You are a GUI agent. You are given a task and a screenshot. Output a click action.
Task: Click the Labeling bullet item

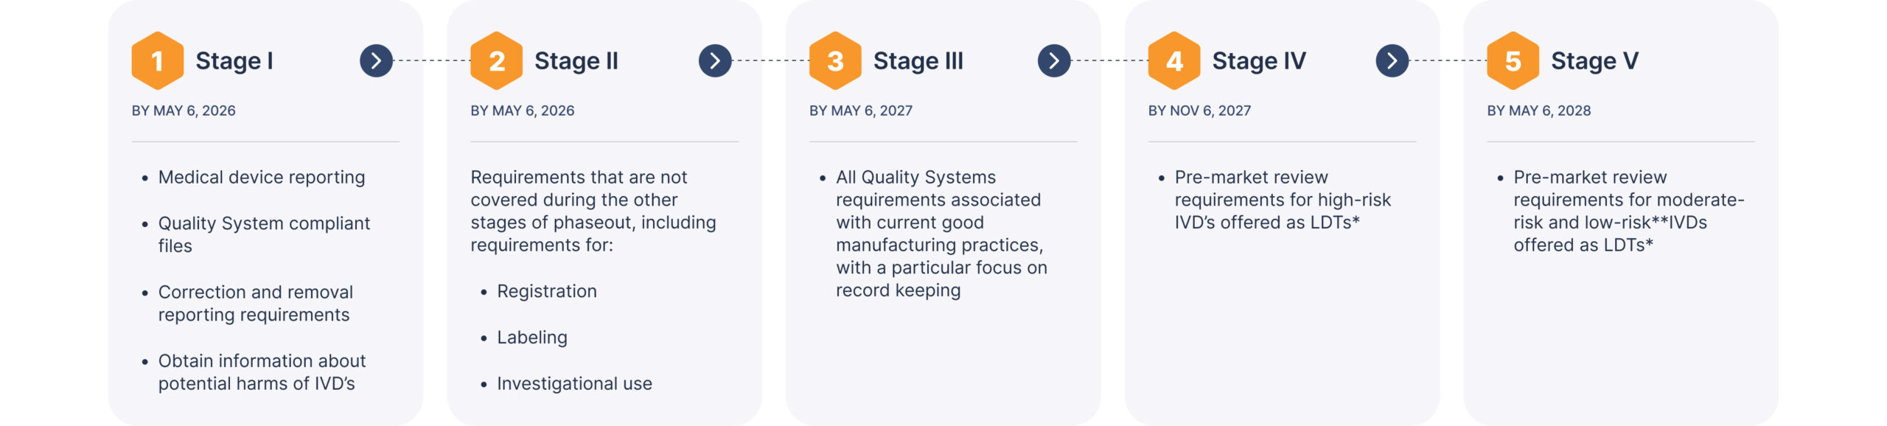coord(531,338)
